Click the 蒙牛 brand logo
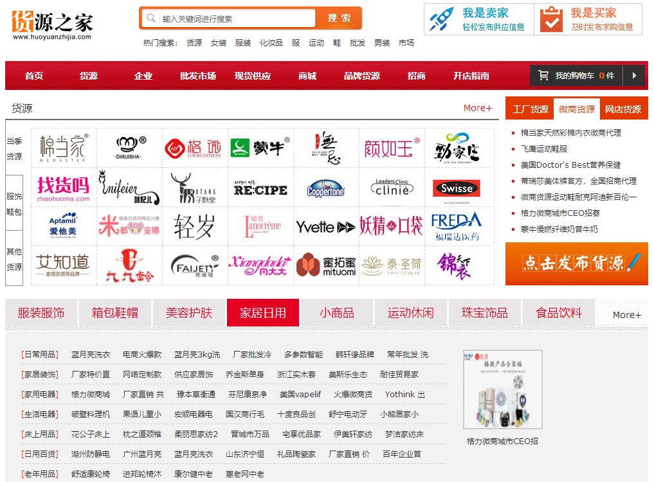 pos(260,147)
